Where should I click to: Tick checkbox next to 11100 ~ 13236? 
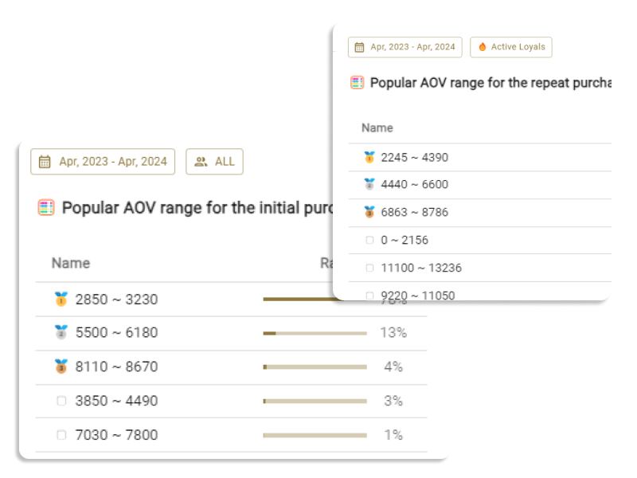[369, 268]
